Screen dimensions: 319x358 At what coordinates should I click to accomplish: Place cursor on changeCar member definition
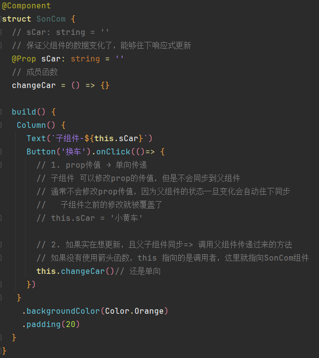pos(34,86)
